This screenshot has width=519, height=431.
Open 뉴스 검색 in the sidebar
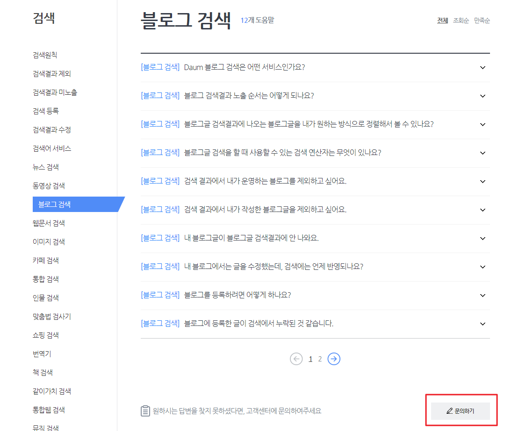[x=45, y=167]
